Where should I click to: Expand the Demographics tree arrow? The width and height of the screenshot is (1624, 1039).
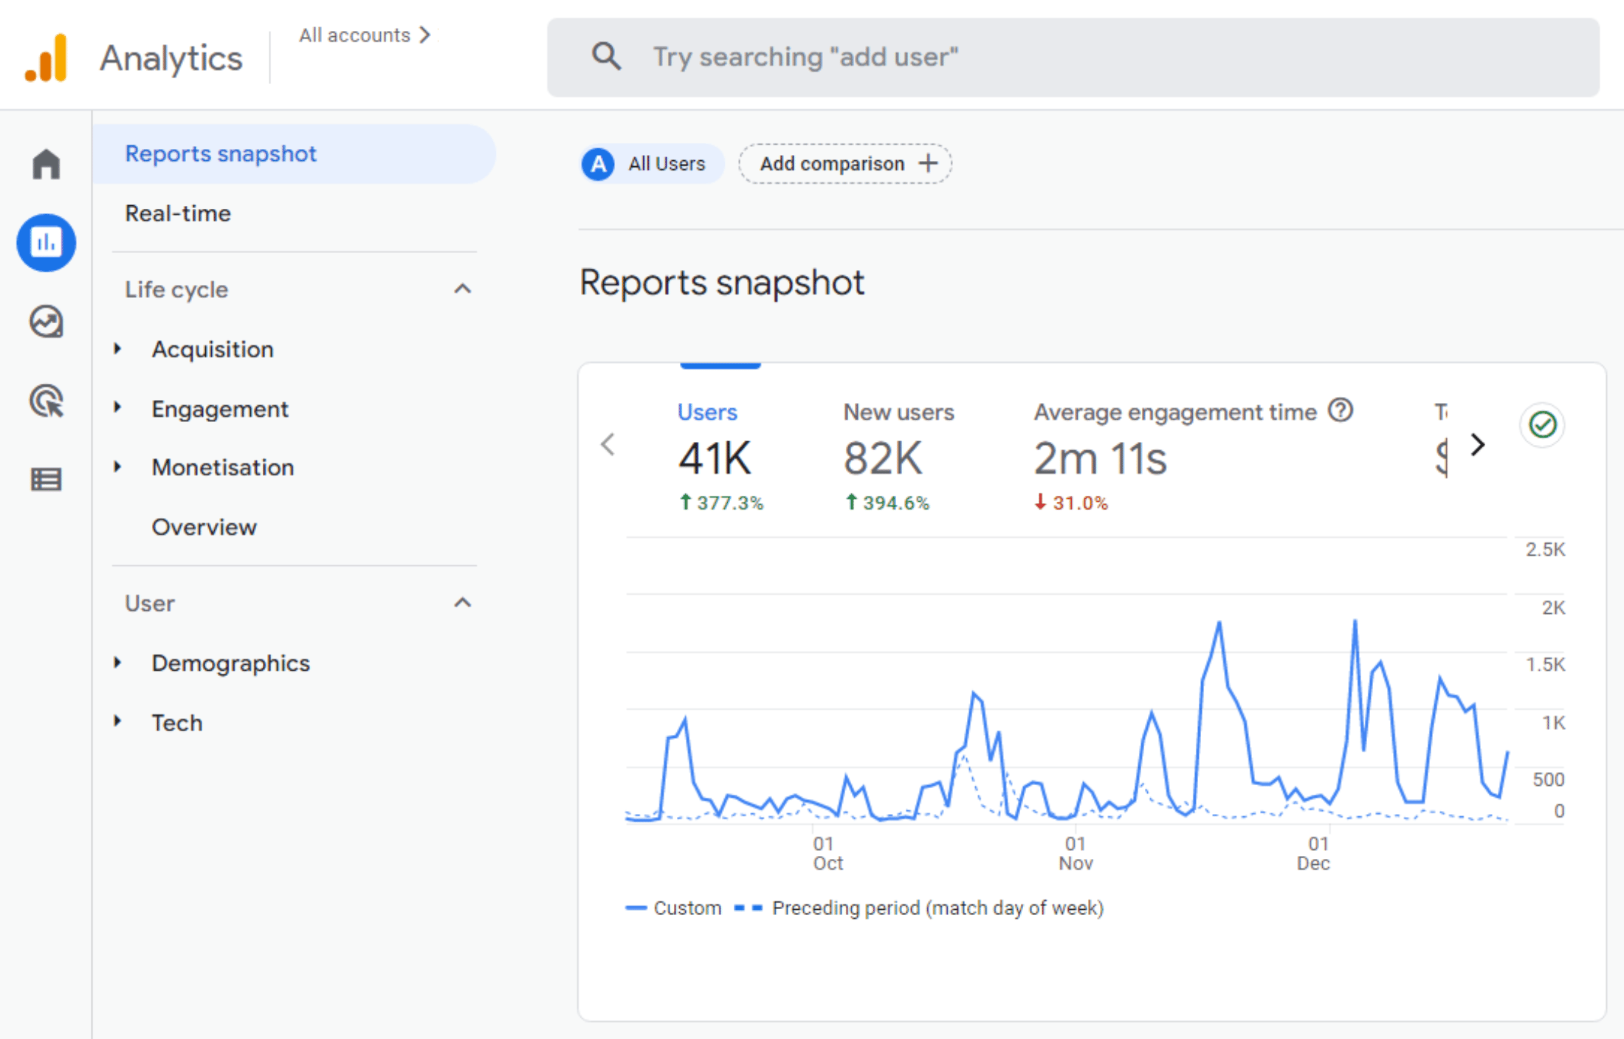[117, 662]
